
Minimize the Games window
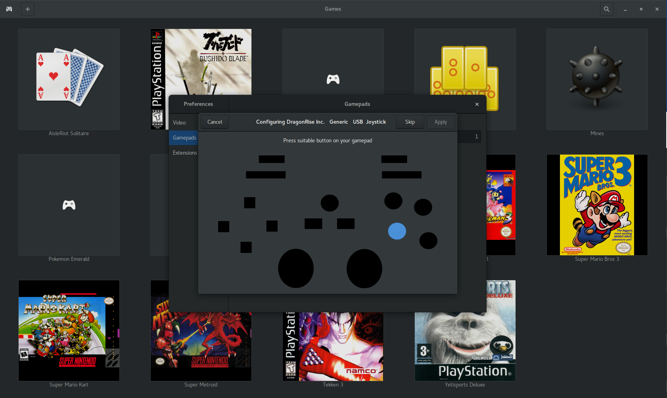click(625, 9)
